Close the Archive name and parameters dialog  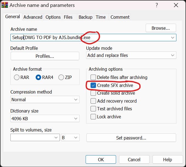point(176,5)
